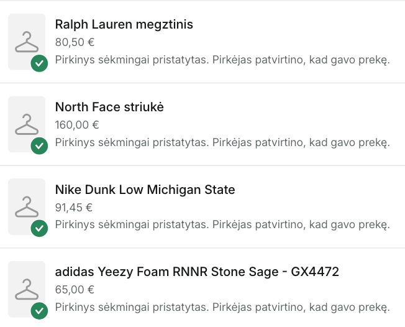The image size is (405, 327).
Task: Open adidas Yeezy Foam RNNR Stone Sage order
Action: point(197,272)
